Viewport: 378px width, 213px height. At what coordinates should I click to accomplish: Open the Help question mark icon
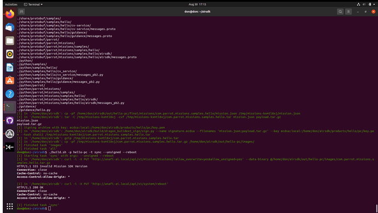point(10,94)
